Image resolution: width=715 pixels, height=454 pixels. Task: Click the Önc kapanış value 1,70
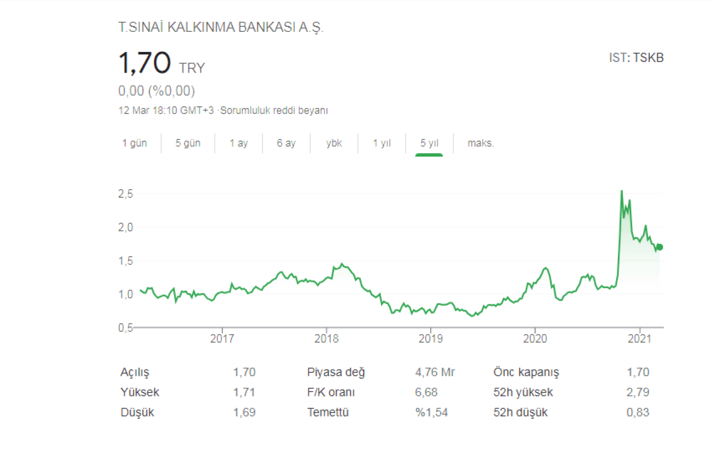(x=638, y=372)
